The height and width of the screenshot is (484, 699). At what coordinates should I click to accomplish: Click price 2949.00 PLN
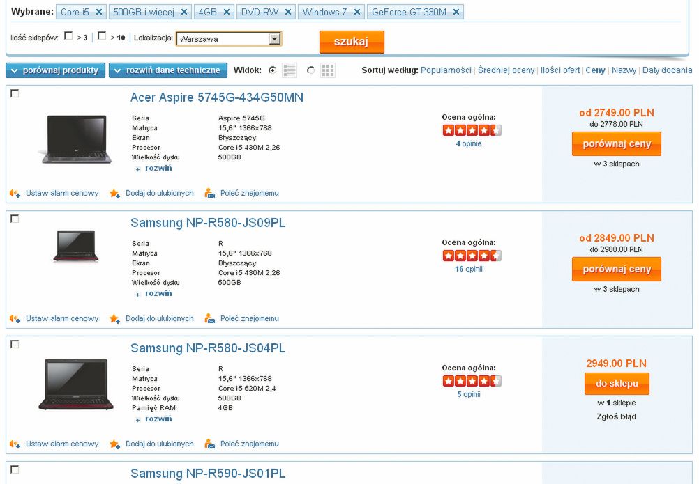tap(617, 364)
